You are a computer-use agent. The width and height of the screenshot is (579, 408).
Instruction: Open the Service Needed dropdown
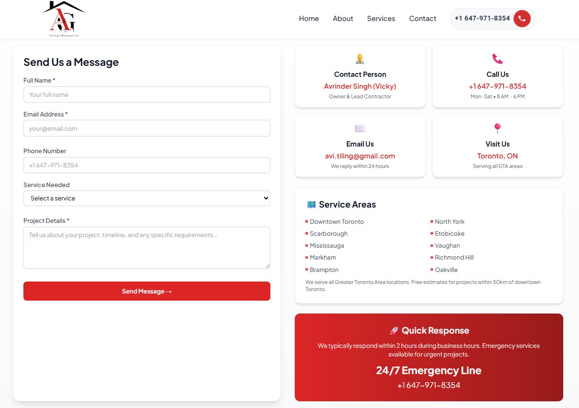[x=147, y=198]
